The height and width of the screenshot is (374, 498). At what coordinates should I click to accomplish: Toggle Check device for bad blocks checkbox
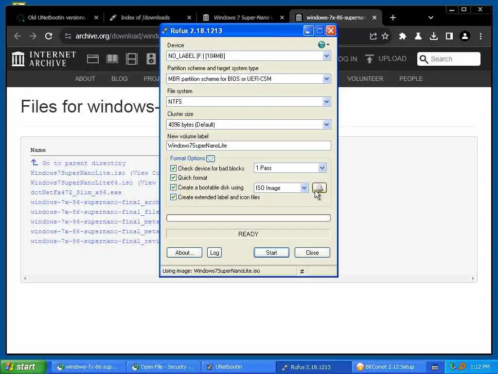click(174, 168)
